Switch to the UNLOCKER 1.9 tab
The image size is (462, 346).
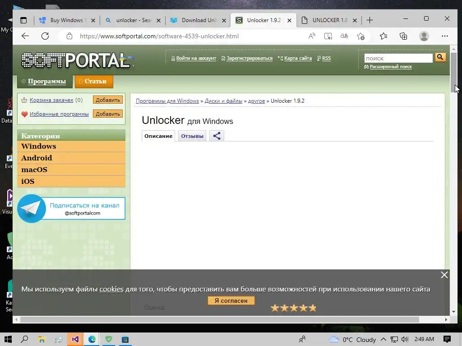(330, 20)
